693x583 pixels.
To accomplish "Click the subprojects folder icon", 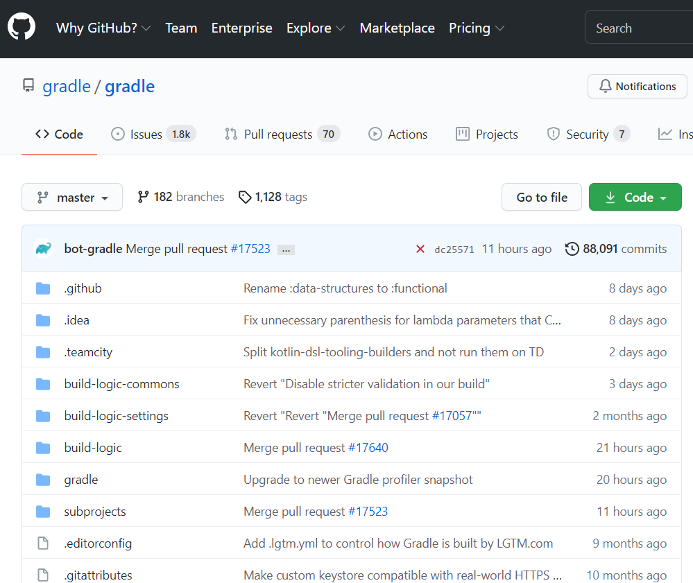I will pyautogui.click(x=43, y=512).
